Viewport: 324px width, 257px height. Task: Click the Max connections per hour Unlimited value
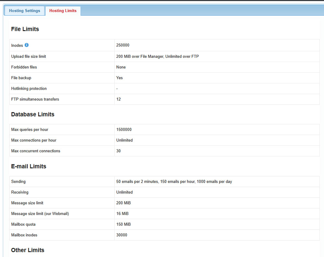[124, 140]
